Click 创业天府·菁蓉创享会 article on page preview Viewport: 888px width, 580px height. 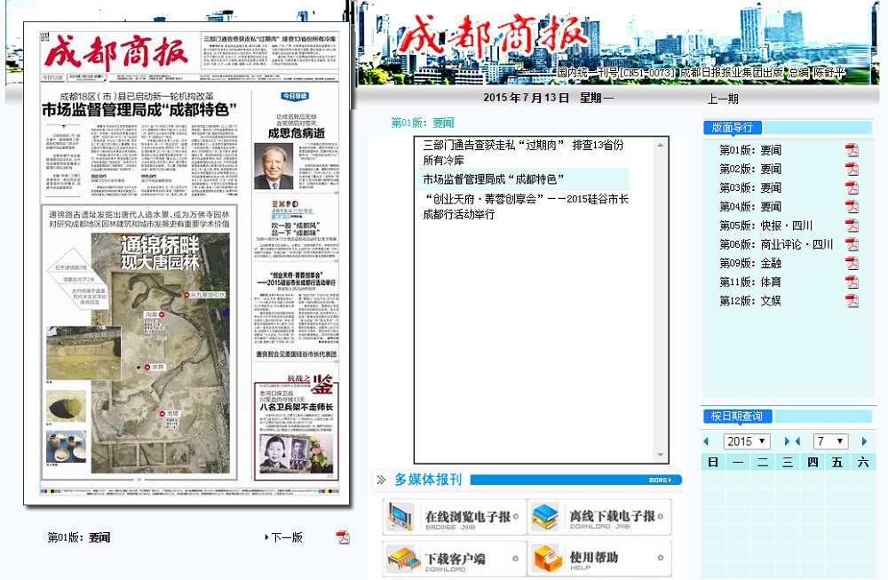click(297, 309)
